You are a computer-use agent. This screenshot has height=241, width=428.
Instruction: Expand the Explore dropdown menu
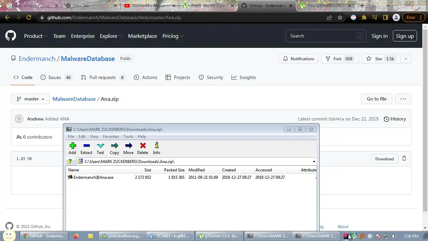(x=111, y=36)
